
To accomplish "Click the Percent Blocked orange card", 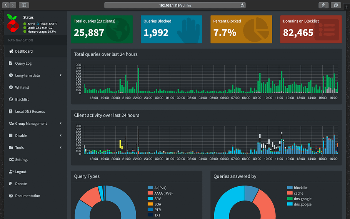I will (241, 29).
